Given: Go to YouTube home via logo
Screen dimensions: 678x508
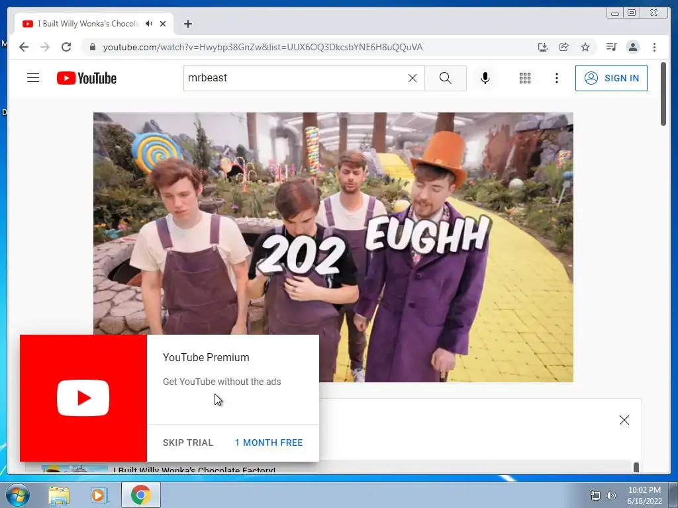Looking at the screenshot, I should pos(87,78).
